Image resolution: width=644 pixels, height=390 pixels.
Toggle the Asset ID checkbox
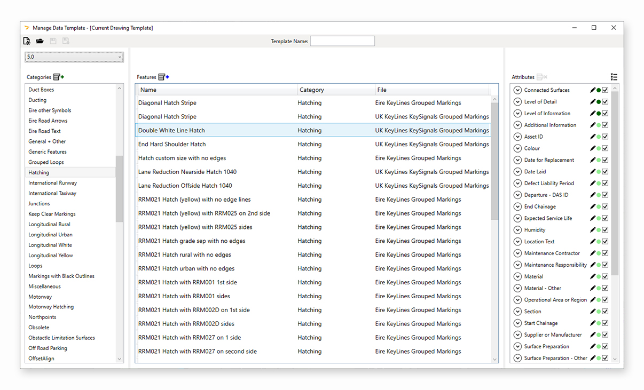[x=605, y=137]
